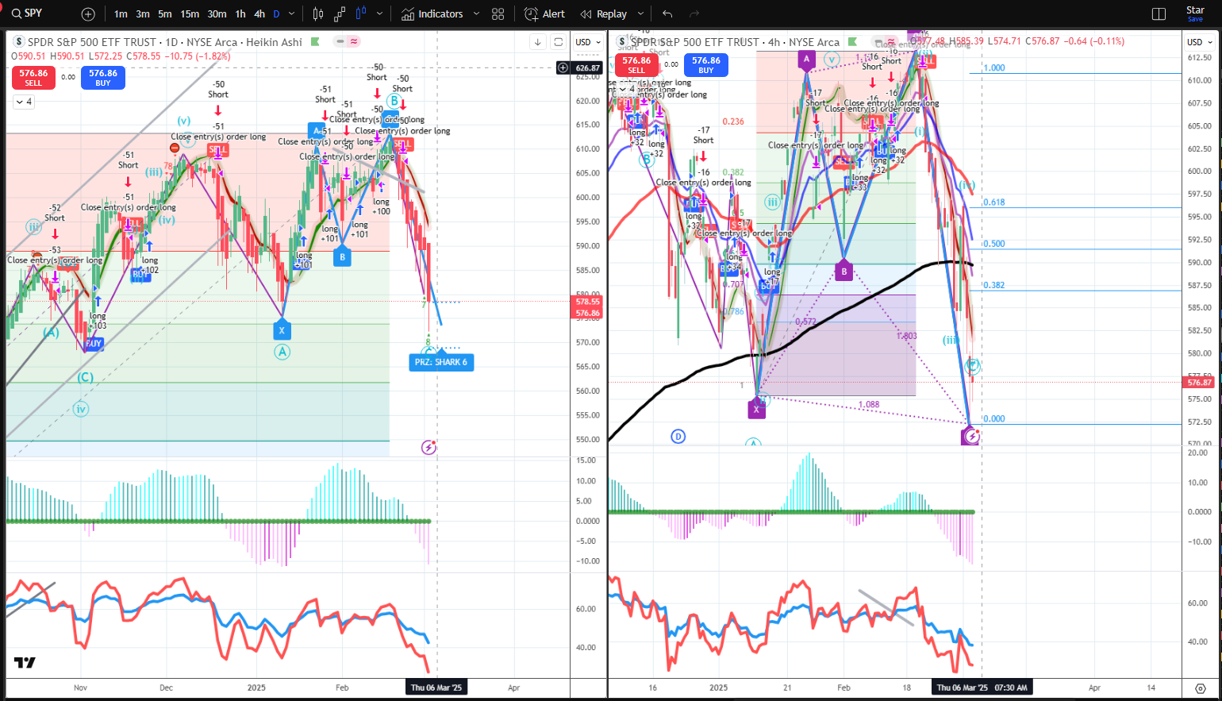The width and height of the screenshot is (1222, 701).
Task: Open the chart style dropdown arrow
Action: click(379, 14)
